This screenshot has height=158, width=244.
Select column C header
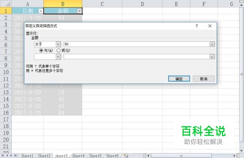[102, 4]
